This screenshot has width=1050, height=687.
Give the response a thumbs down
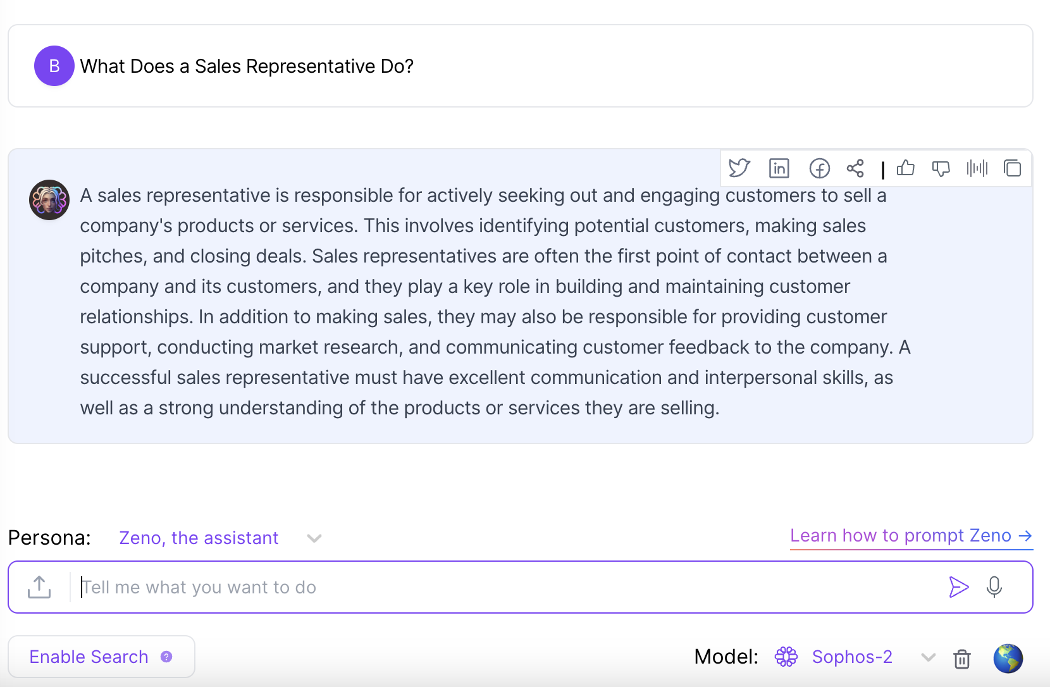pos(941,169)
